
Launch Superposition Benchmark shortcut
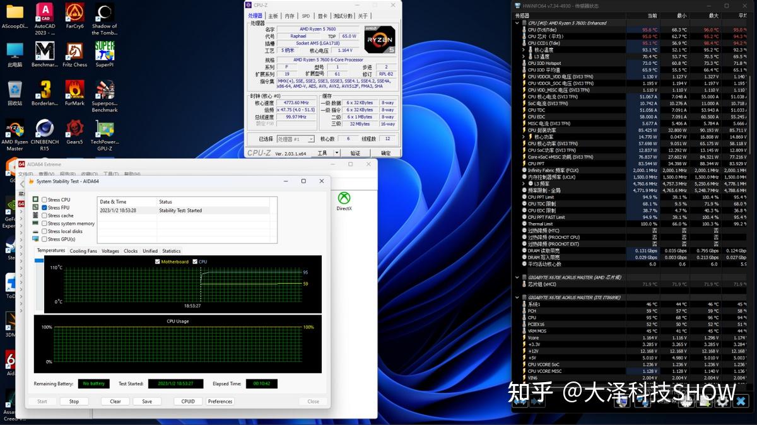(105, 96)
